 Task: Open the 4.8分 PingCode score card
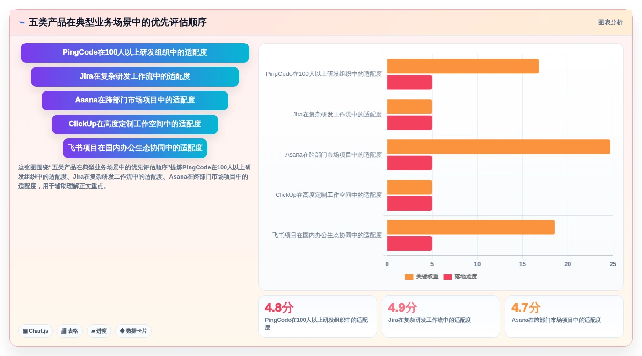coord(318,316)
